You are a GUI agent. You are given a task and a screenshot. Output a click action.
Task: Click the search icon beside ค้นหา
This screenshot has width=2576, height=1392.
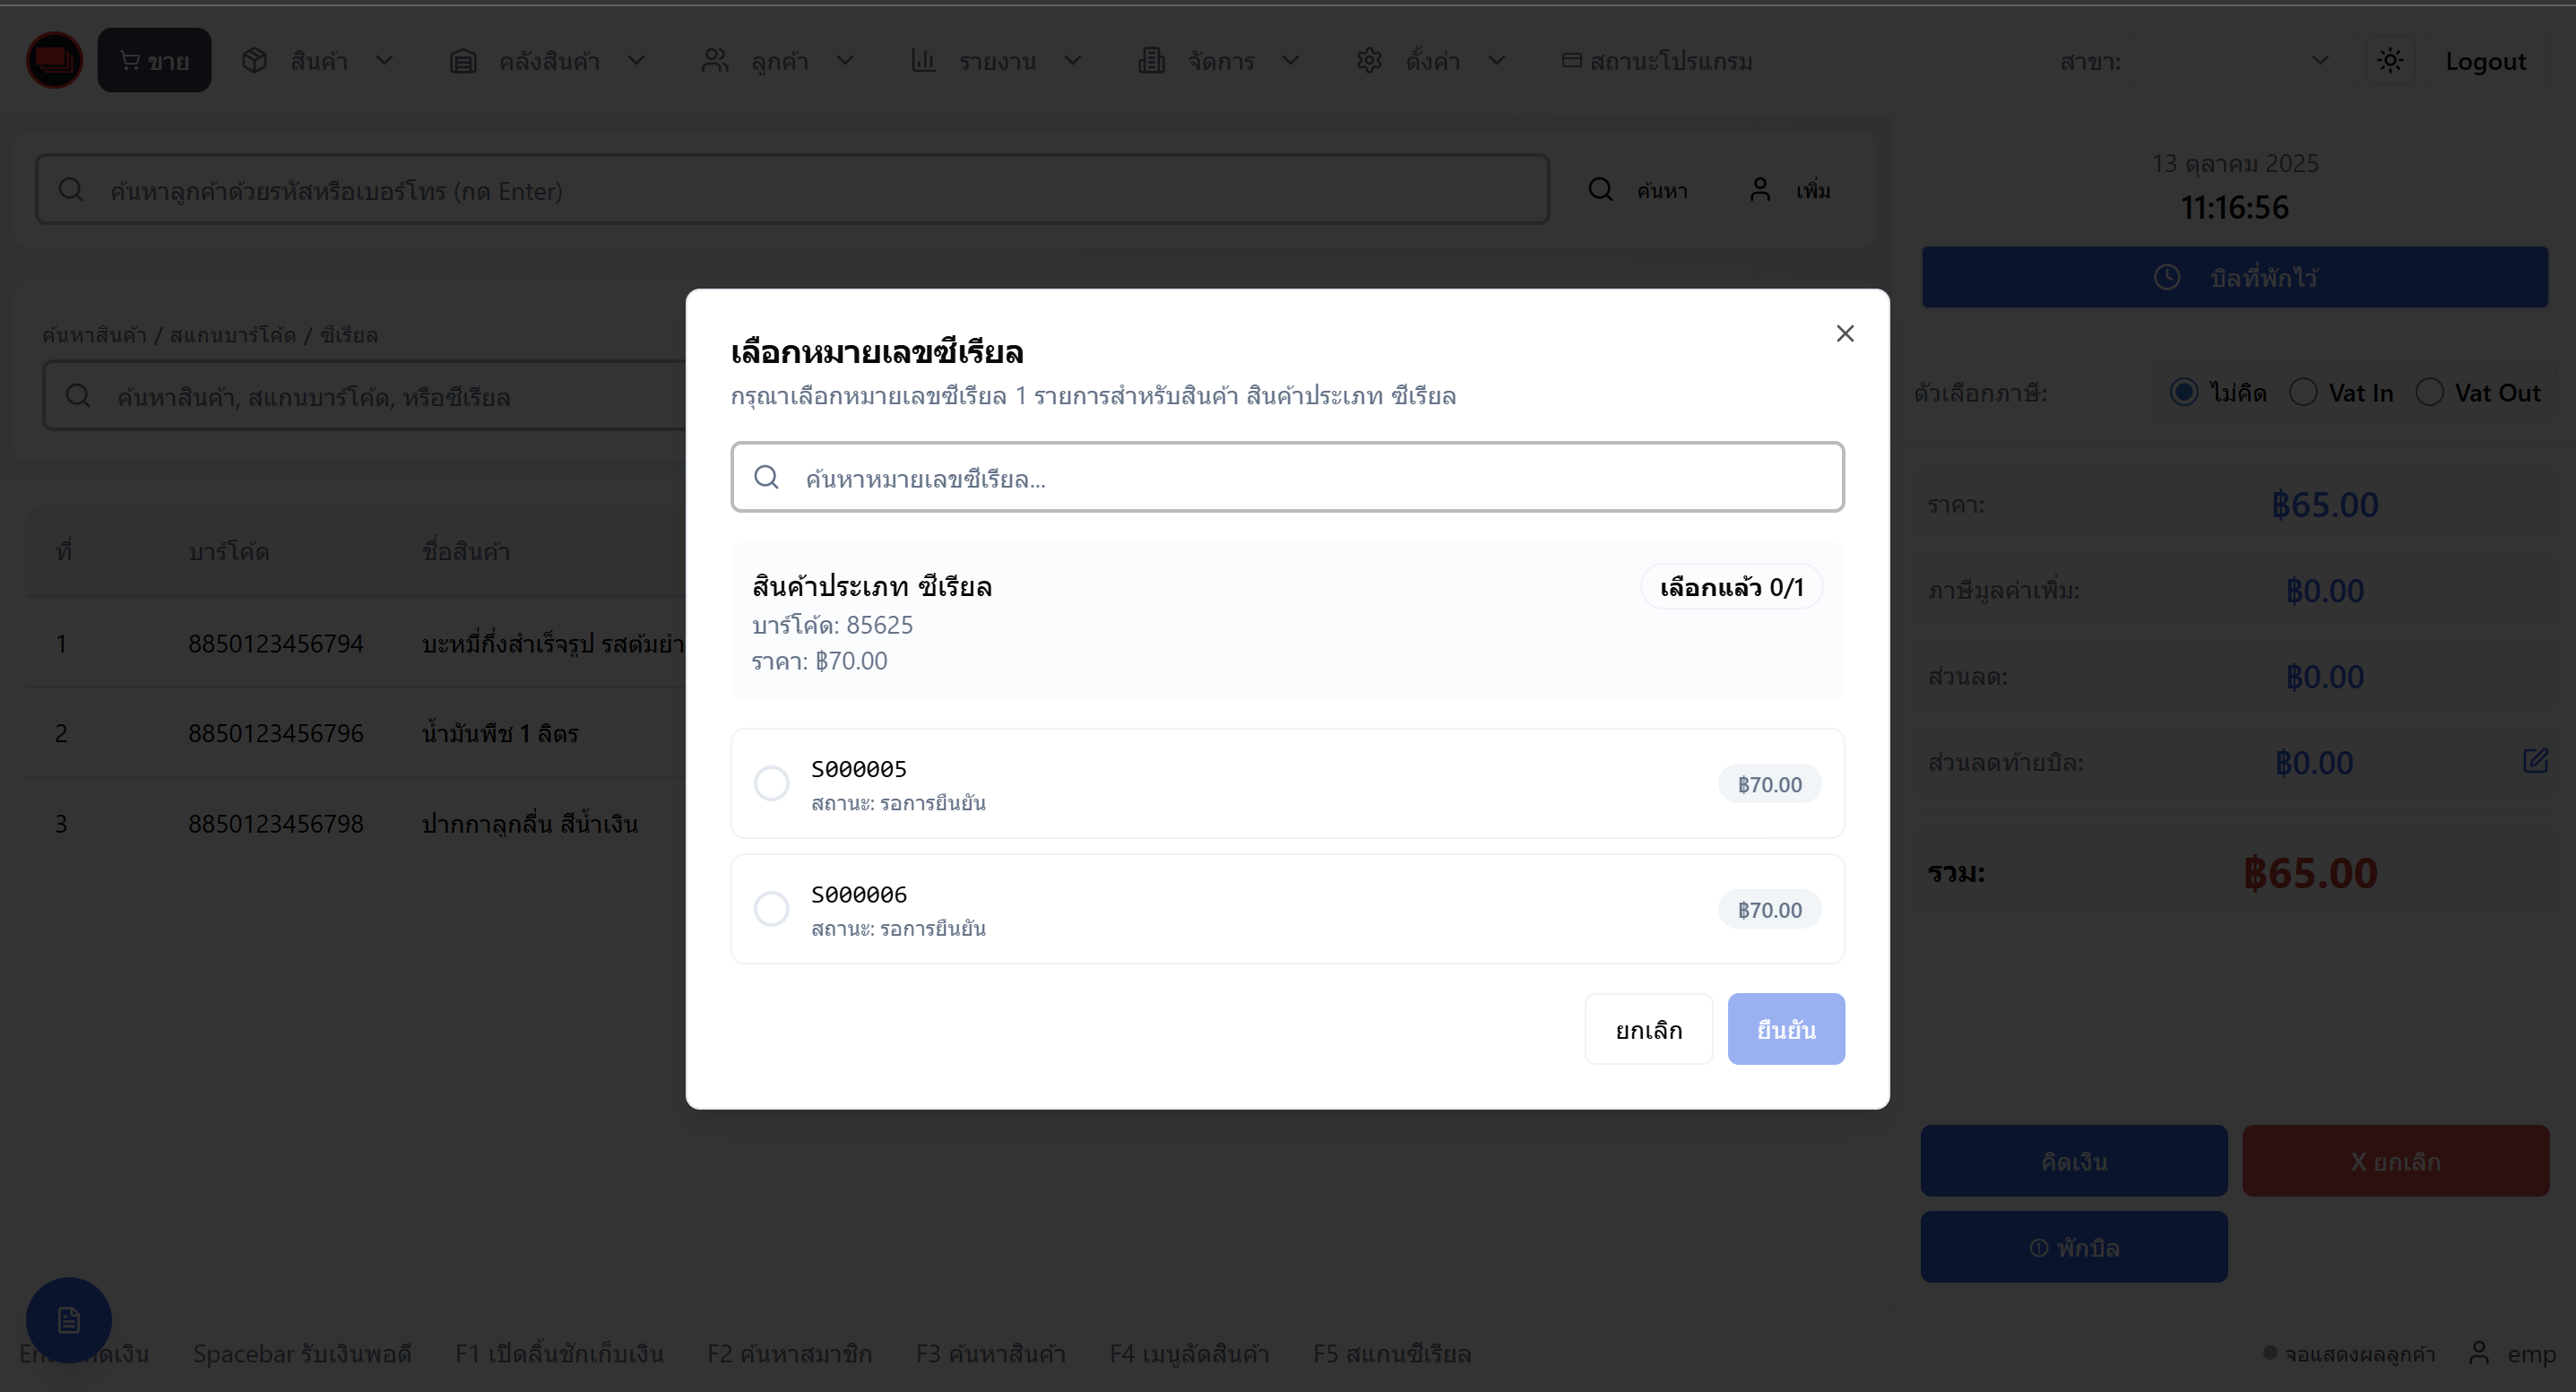[1600, 190]
